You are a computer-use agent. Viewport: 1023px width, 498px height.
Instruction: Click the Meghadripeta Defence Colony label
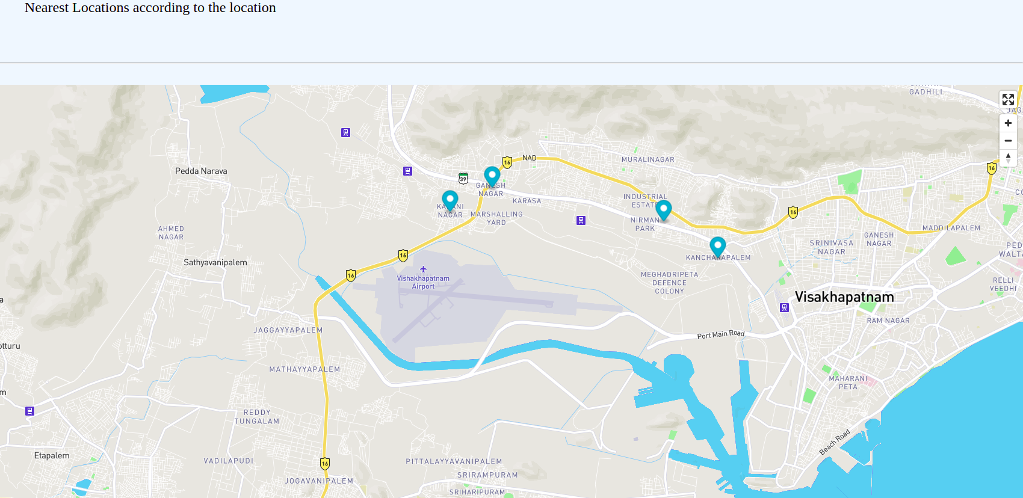669,283
